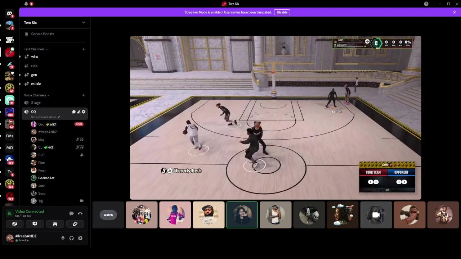Open the FMs server icon
The height and width of the screenshot is (259, 461).
pos(9,136)
